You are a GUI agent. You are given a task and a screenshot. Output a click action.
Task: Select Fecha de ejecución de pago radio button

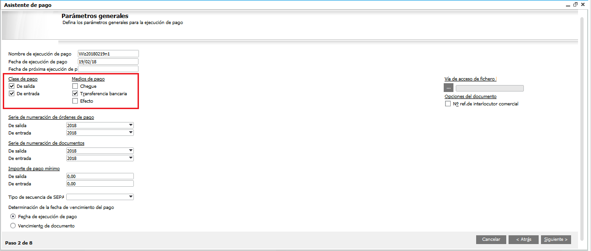[13, 216]
